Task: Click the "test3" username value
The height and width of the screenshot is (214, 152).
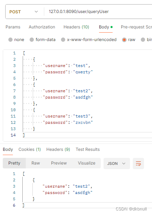Action: 82,116
